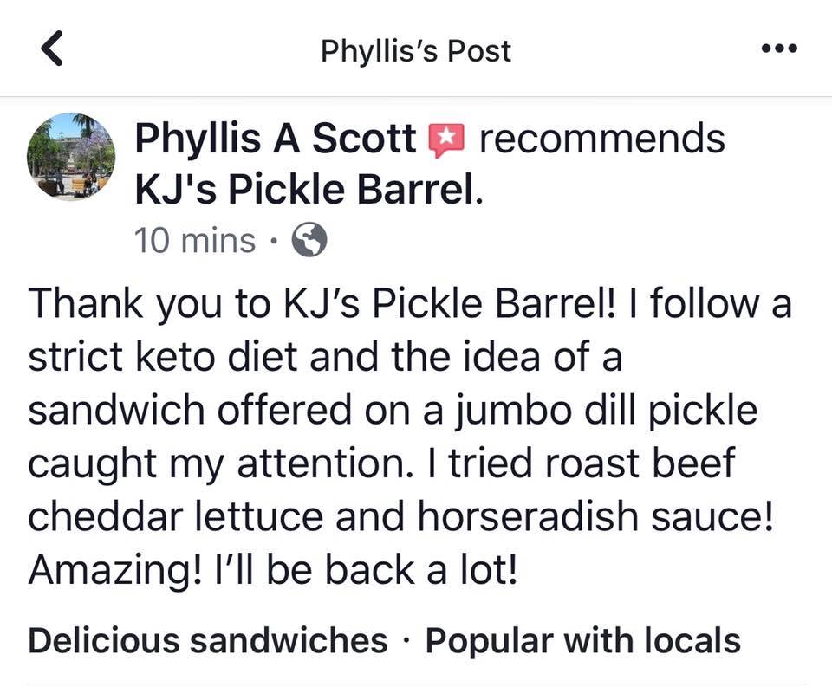The image size is (832, 700).
Task: Open the Phyllis A Scott name link
Action: 272,137
